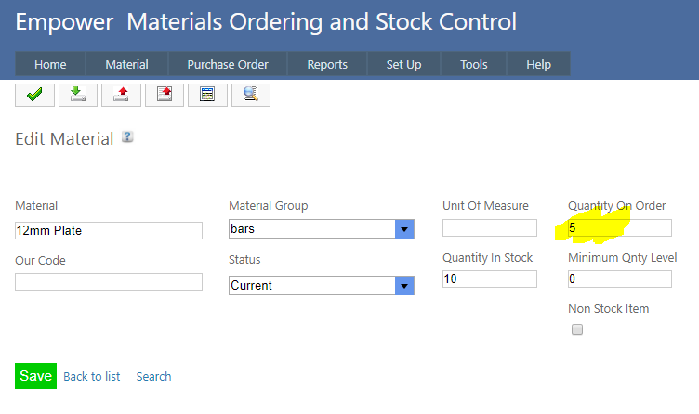Toggle the Non Stock Item checkbox
Screen dimensions: 699x414
coord(577,330)
